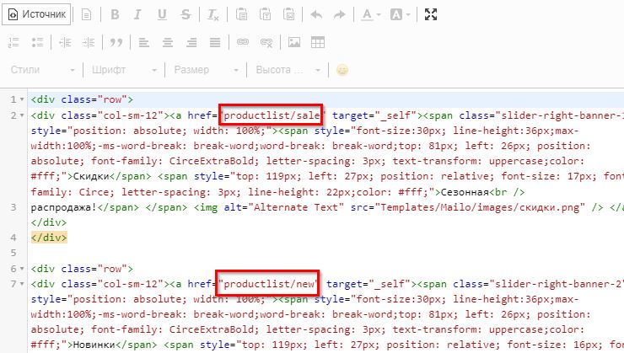Toggle strikethrough formatting
This screenshot has width=624, height=353.
[186, 14]
